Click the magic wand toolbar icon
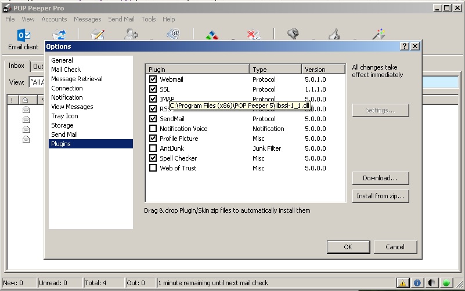The height and width of the screenshot is (291, 465). coord(379,34)
